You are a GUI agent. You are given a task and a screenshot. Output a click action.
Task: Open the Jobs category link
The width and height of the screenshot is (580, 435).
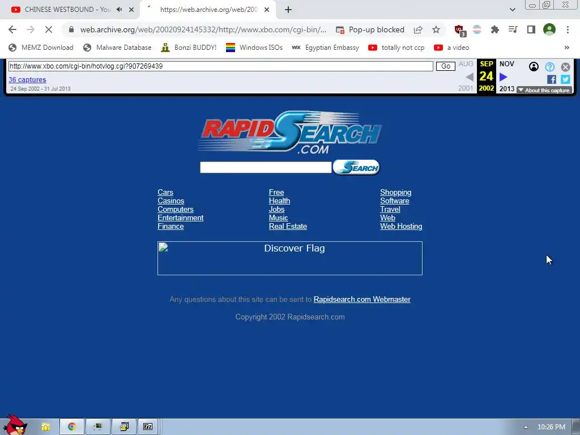point(276,210)
